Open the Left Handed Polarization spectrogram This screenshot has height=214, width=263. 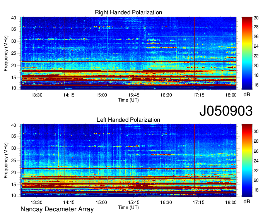pyautogui.click(x=128, y=160)
